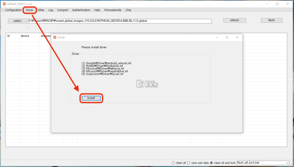Open the Firmwarewrite menu
The width and height of the screenshot is (294, 167).
[x=113, y=10]
